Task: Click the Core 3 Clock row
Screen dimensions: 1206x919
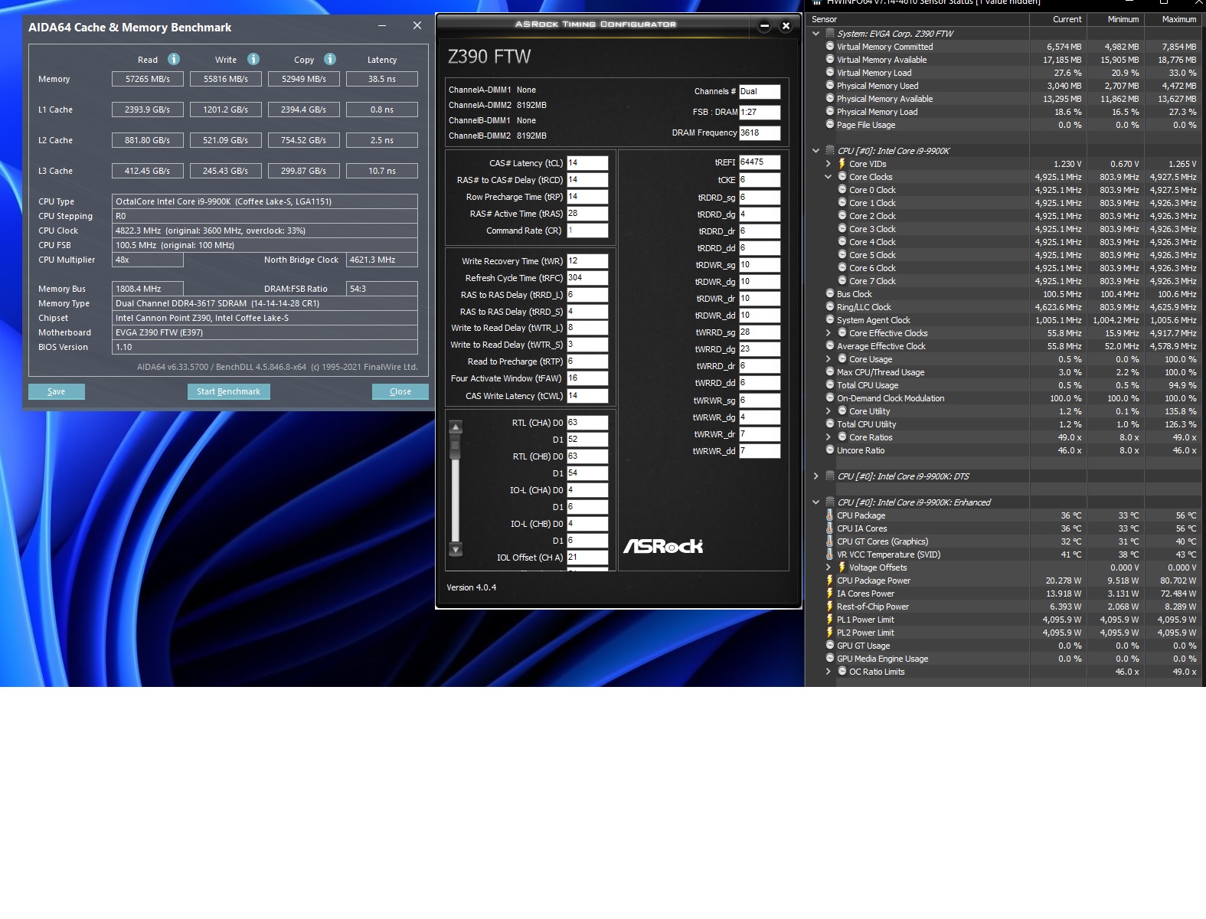Action: 1005,229
